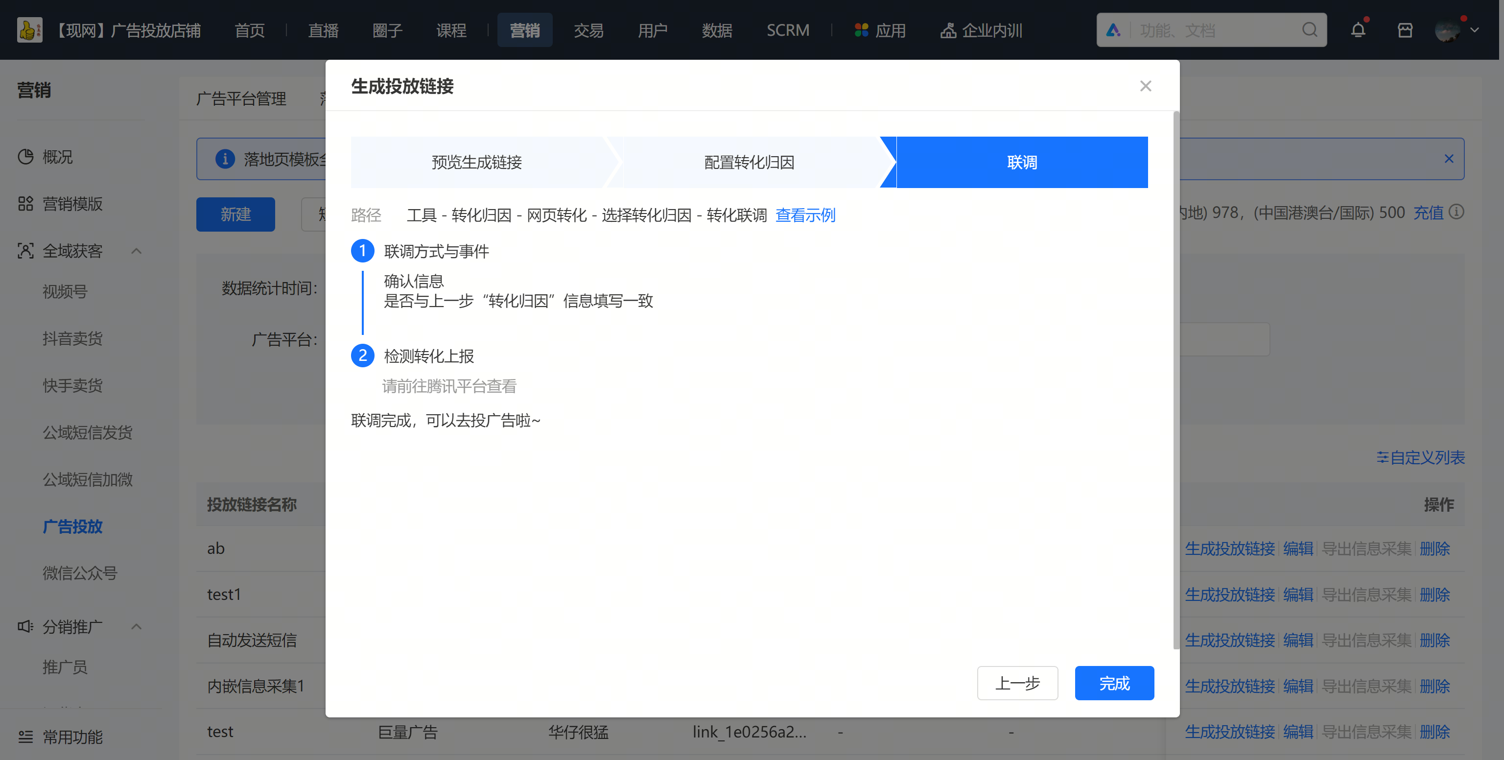This screenshot has width=1504, height=760.
Task: Click the dialog vertical scrollbar
Action: point(1176,380)
